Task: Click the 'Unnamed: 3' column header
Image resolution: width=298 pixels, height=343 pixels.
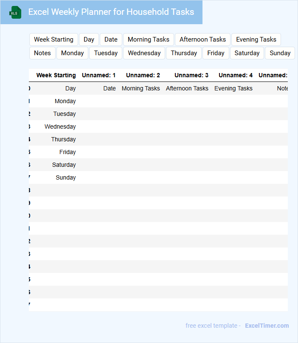Action: [191, 75]
